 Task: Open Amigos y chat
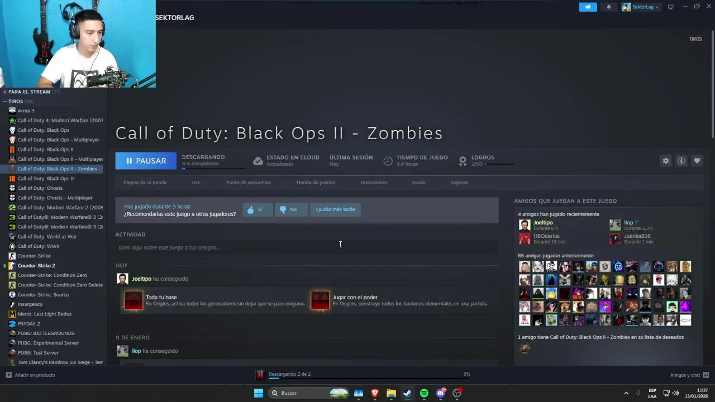[x=689, y=375]
